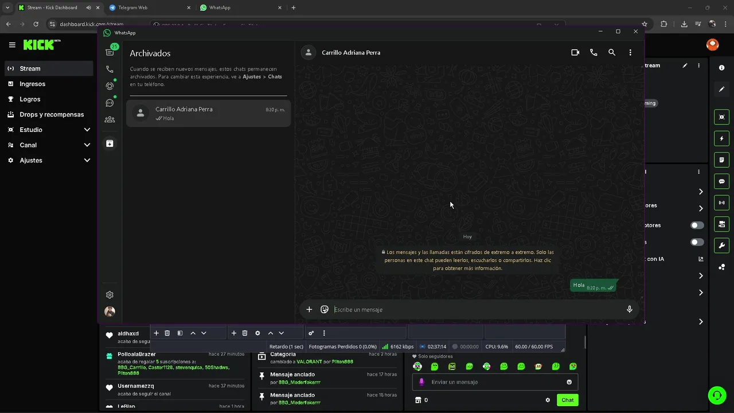Add a source with second plus button
The width and height of the screenshot is (734, 413).
point(233,333)
